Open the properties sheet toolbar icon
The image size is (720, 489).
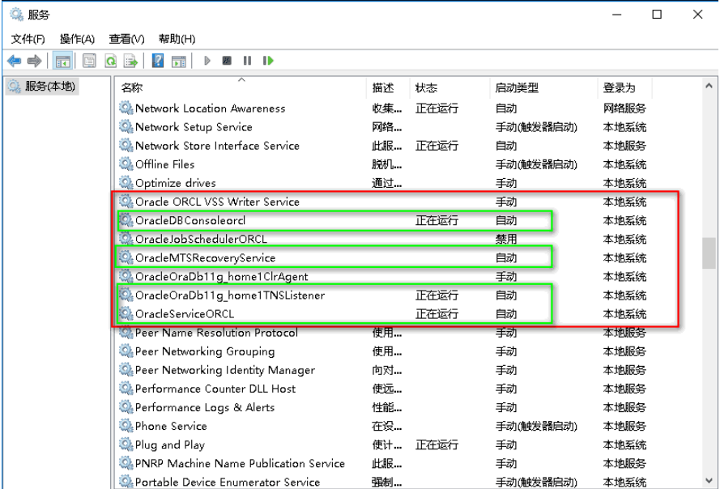click(x=89, y=61)
